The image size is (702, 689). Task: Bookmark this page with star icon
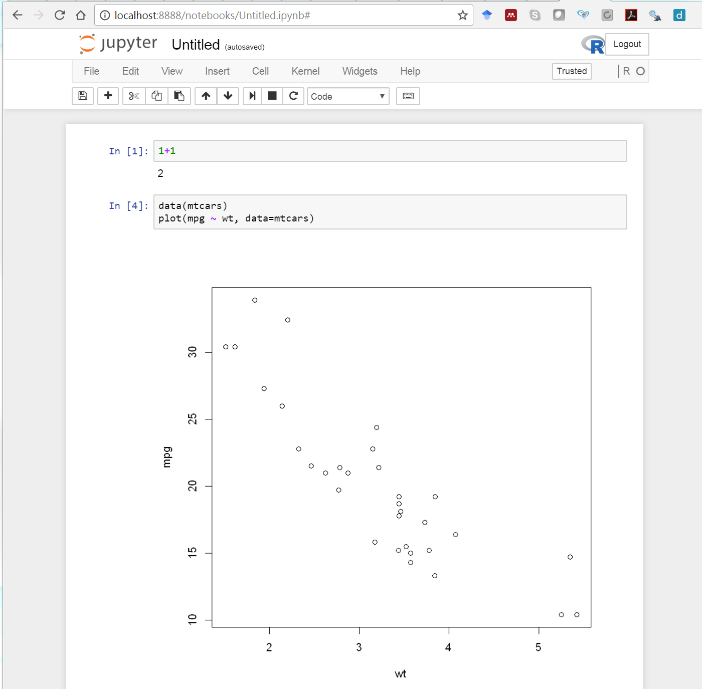(x=462, y=15)
